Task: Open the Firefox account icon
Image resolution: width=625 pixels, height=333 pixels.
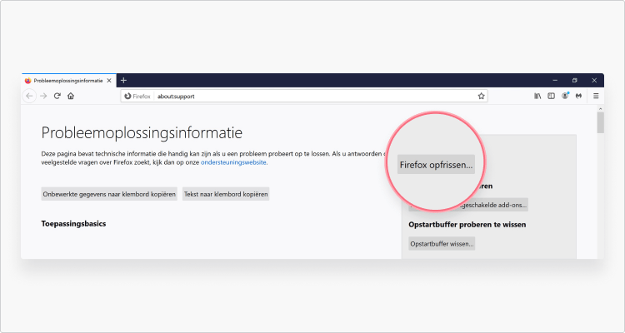Action: [565, 96]
